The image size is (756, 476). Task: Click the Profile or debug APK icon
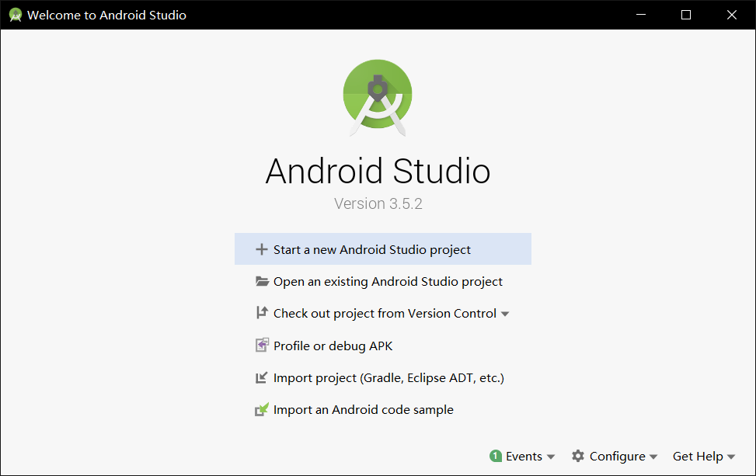tap(262, 345)
